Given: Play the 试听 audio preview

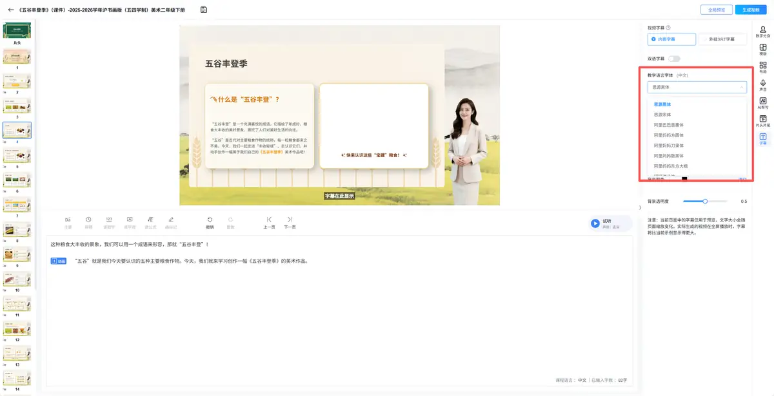Looking at the screenshot, I should (x=595, y=223).
